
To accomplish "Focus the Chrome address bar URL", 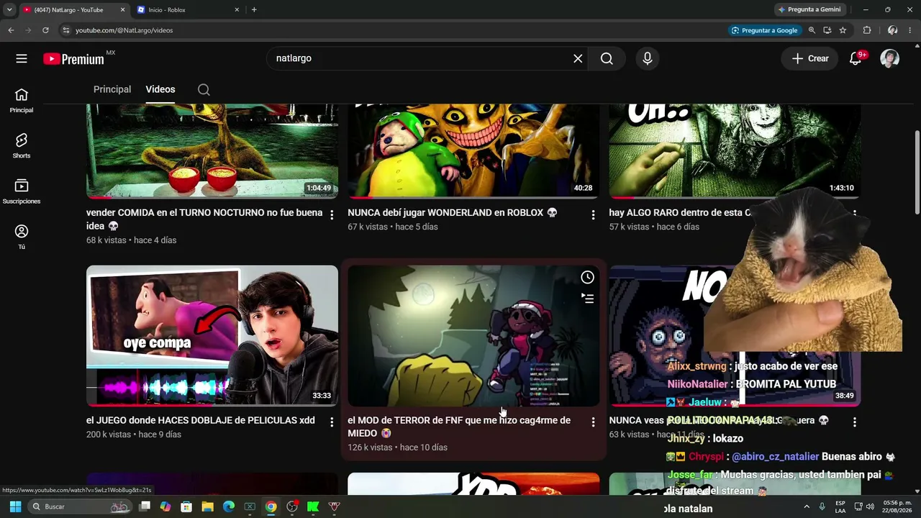I will [124, 30].
